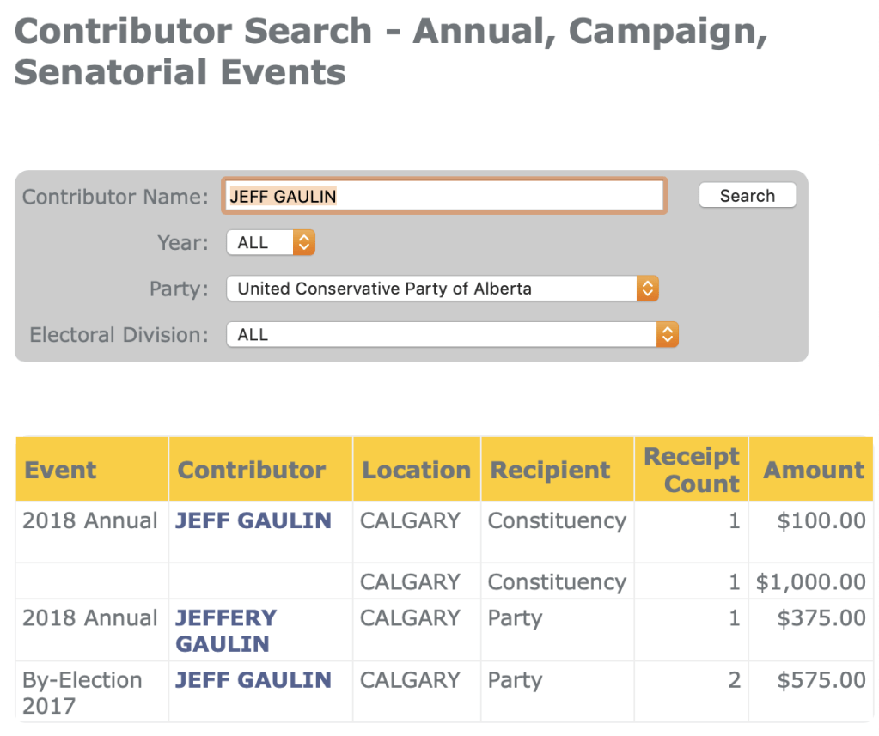This screenshot has height=736, width=879.
Task: Click the Contributor column header
Action: click(x=252, y=470)
